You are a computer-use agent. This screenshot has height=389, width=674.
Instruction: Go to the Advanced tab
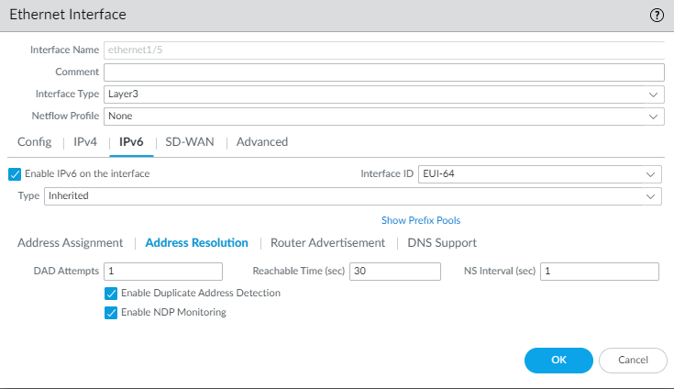tap(262, 142)
